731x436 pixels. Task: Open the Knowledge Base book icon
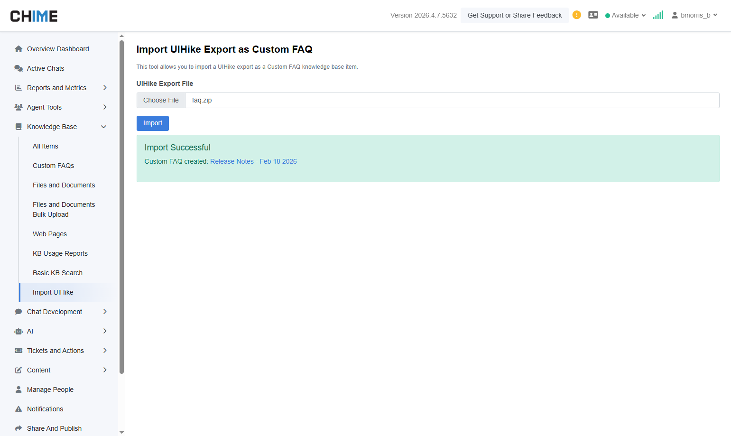19,127
